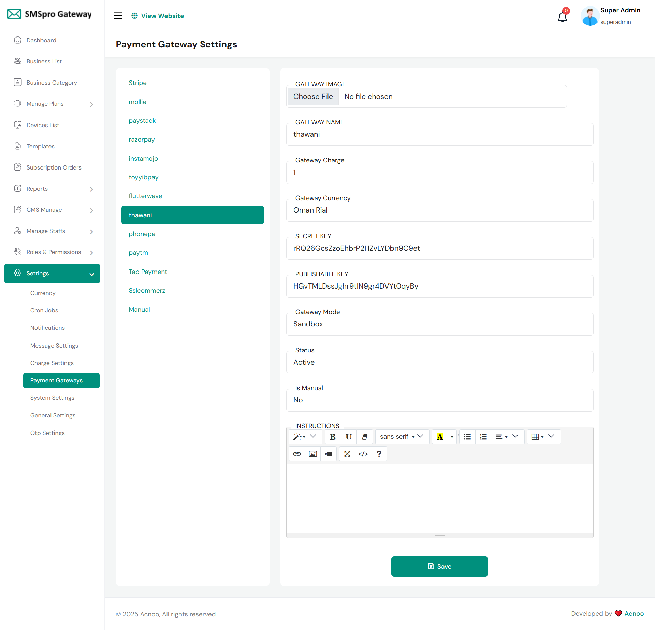Enter the editor's fullscreen mode
The image size is (655, 630).
pos(347,454)
